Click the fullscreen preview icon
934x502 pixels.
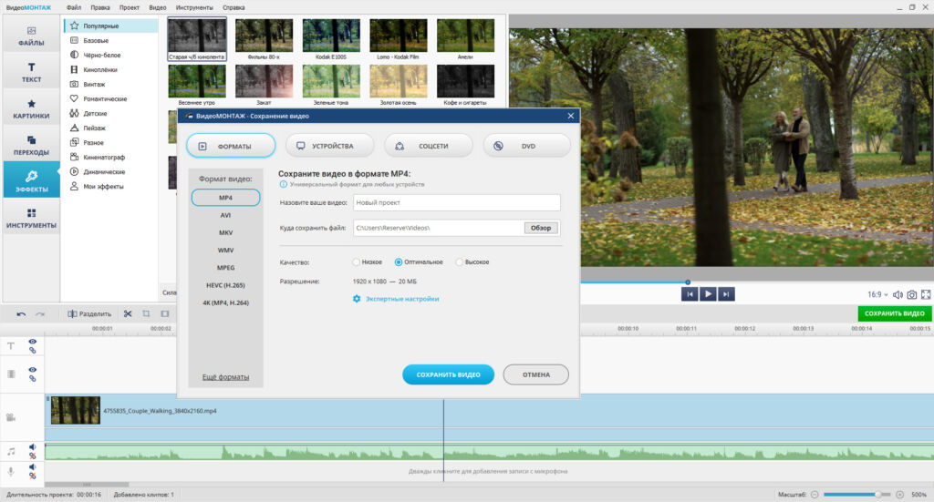pyautogui.click(x=926, y=294)
